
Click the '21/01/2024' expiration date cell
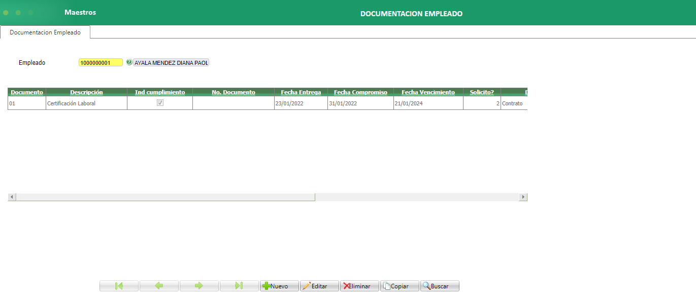[x=428, y=103]
